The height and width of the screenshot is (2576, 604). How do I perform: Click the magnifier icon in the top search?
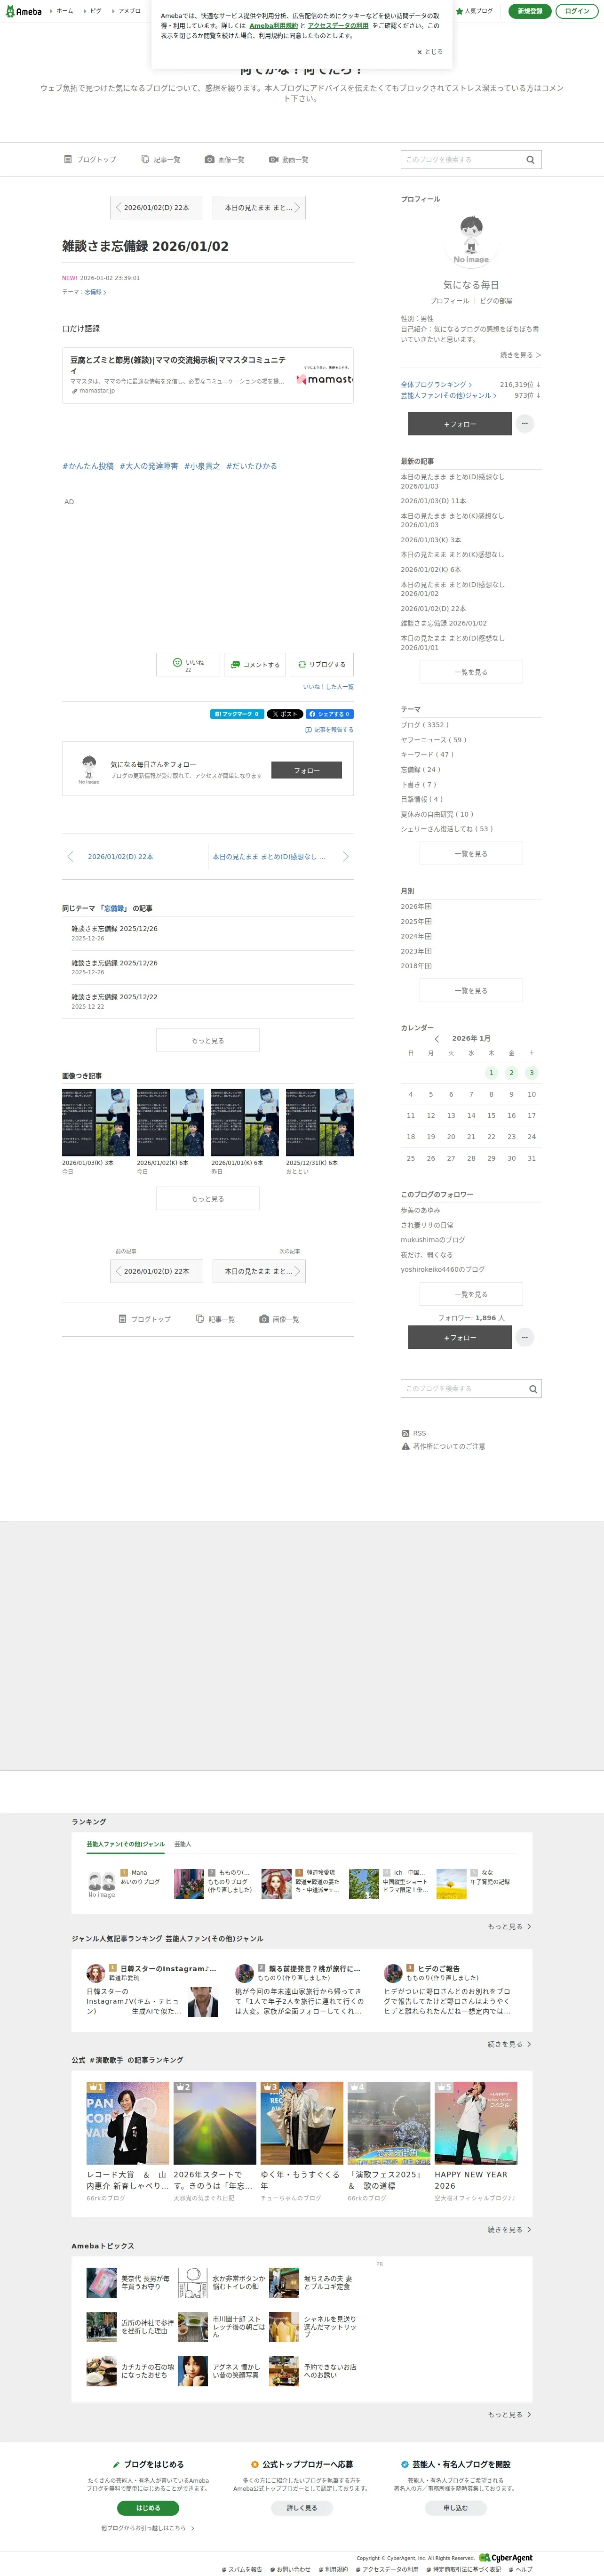531,159
